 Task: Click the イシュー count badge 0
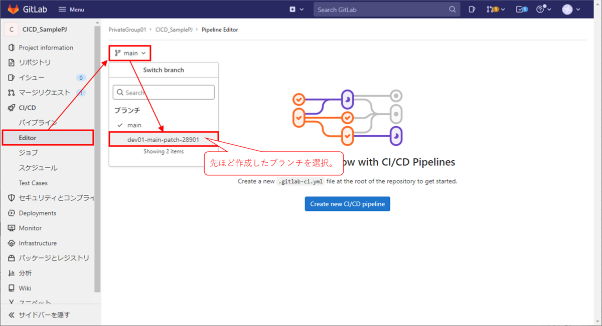point(81,78)
